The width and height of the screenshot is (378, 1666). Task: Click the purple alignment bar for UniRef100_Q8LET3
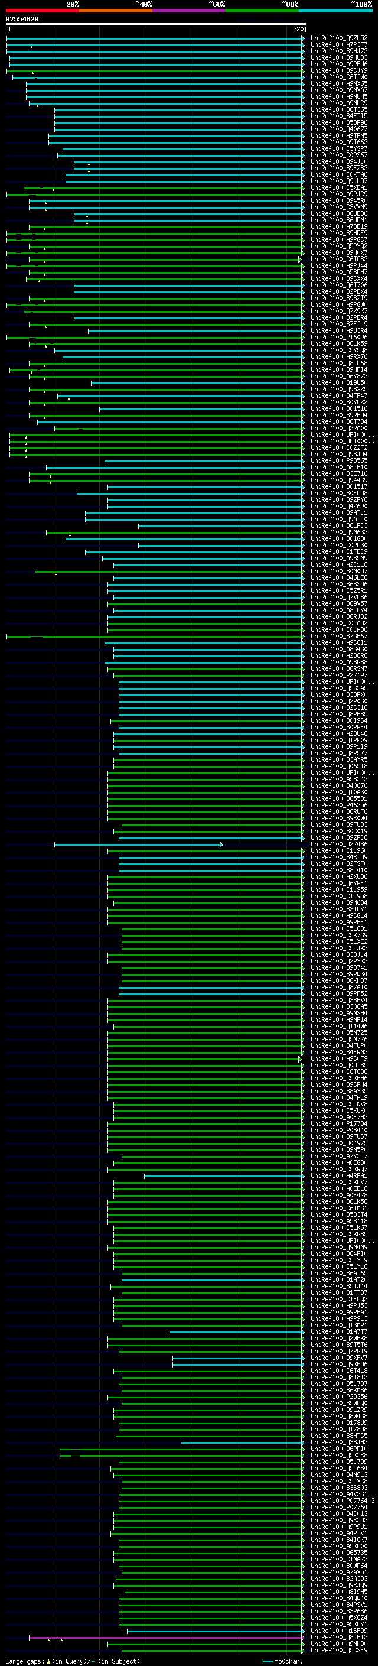pos(166,1638)
